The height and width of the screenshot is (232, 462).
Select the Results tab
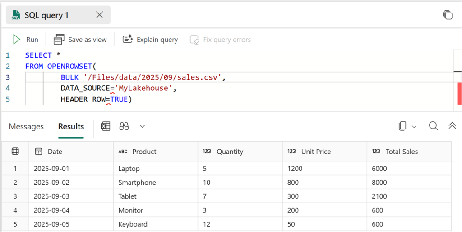(71, 126)
